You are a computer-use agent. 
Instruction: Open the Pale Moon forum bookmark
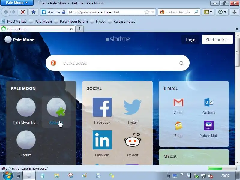click(x=71, y=21)
